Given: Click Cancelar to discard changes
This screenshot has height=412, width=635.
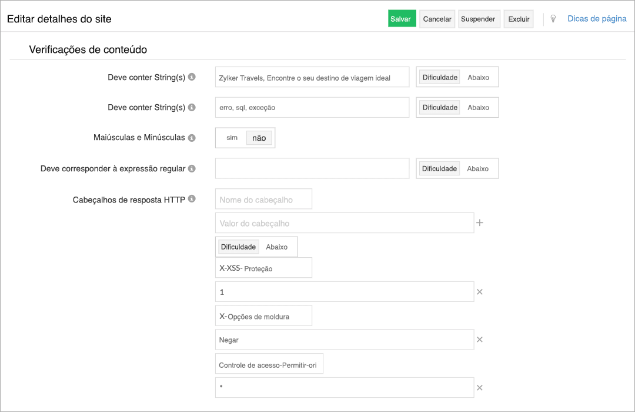Looking at the screenshot, I should [x=437, y=18].
